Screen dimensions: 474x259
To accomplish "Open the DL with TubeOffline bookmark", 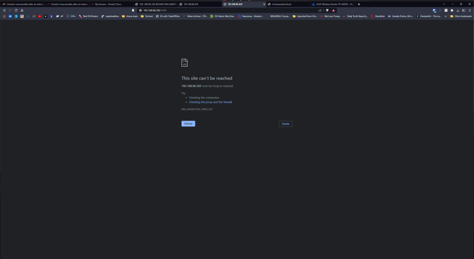I will pyautogui.click(x=168, y=16).
